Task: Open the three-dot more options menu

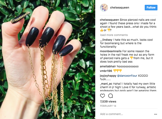Action: (156, 114)
